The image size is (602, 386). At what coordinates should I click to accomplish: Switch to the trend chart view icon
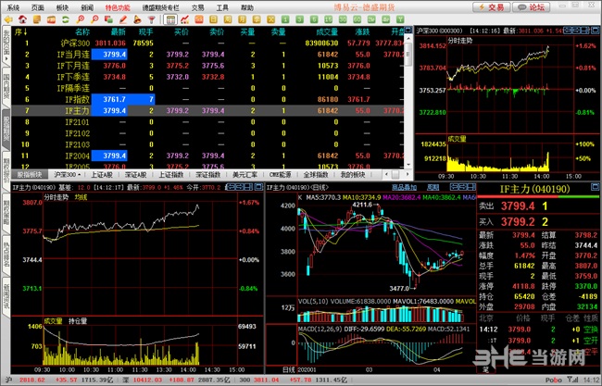tap(184, 19)
